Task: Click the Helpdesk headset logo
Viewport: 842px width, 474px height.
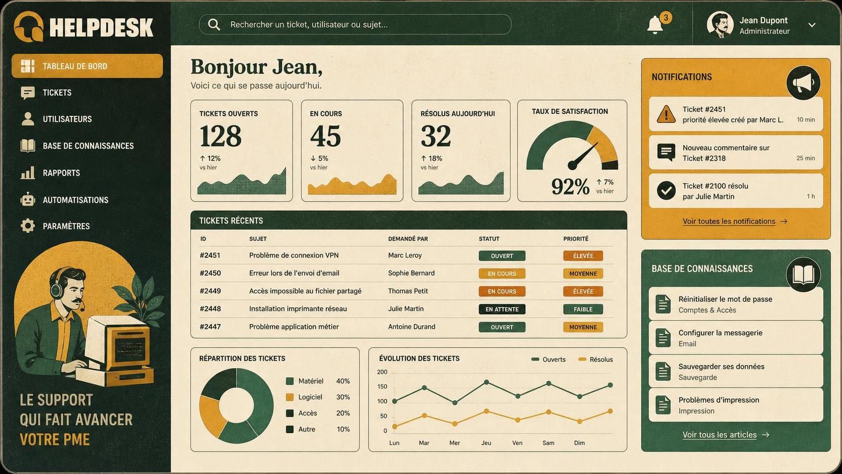Action: (29, 27)
